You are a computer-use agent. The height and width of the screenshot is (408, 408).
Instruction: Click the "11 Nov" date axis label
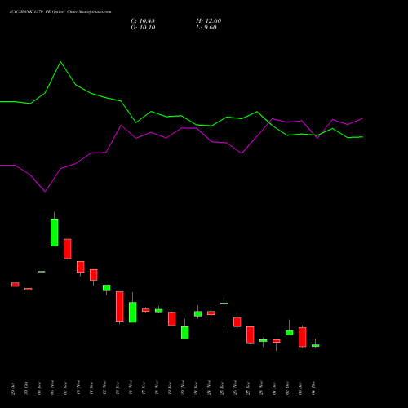pos(91,388)
